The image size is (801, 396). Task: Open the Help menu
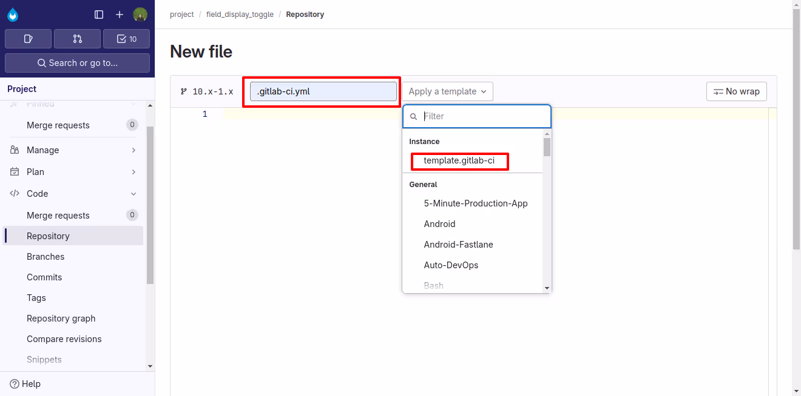pyautogui.click(x=25, y=384)
